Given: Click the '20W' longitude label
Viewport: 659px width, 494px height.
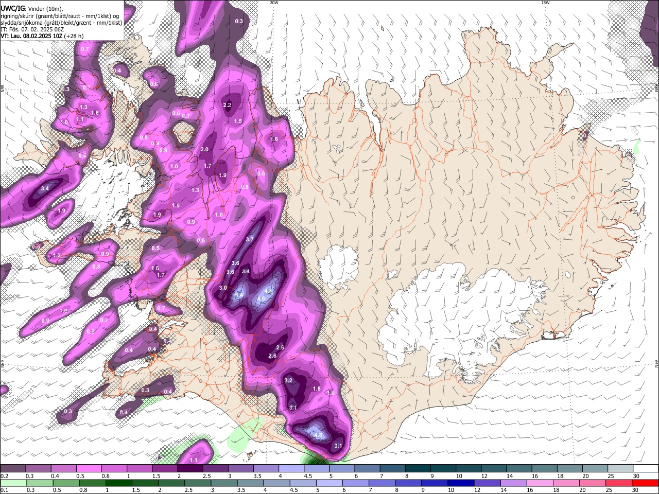Looking at the screenshot, I should [274, 3].
